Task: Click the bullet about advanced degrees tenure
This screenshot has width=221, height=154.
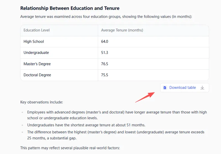Action: (x=117, y=115)
